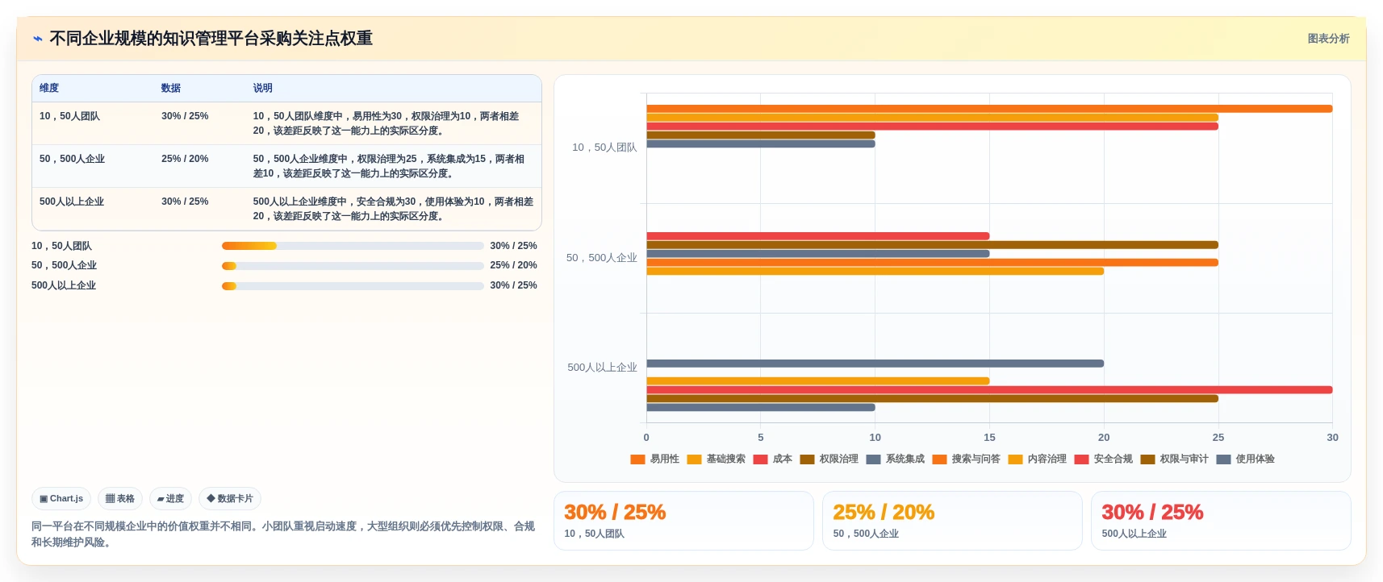
Task: Click the summary paragraph starting with 同一平台
Action: point(283,534)
